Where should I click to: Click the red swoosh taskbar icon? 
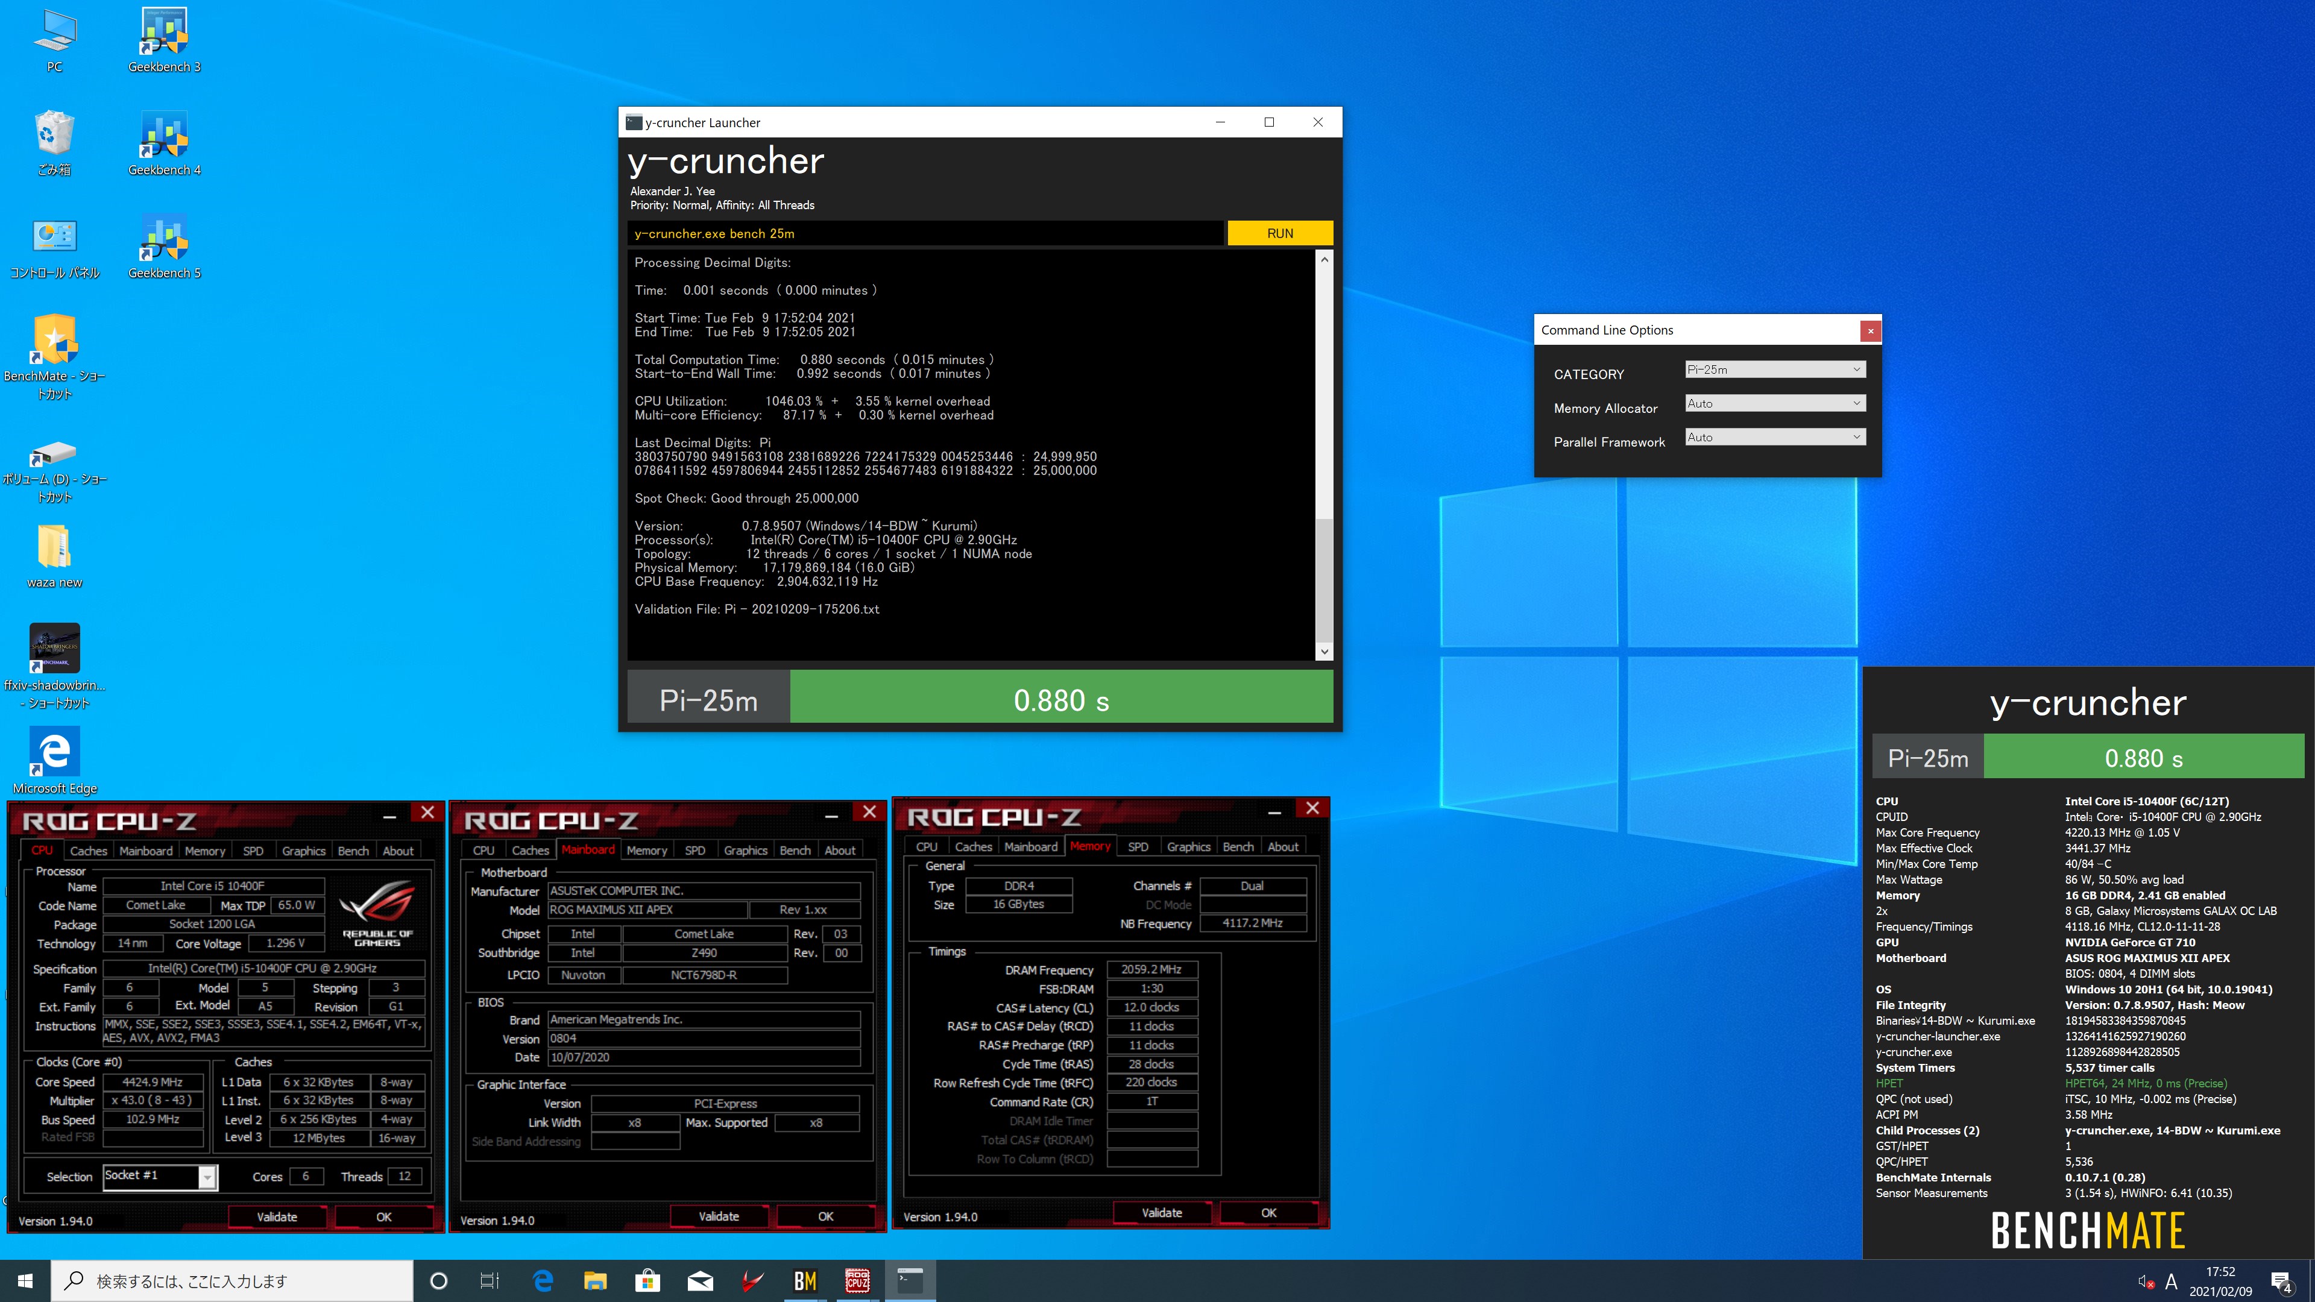coord(752,1280)
